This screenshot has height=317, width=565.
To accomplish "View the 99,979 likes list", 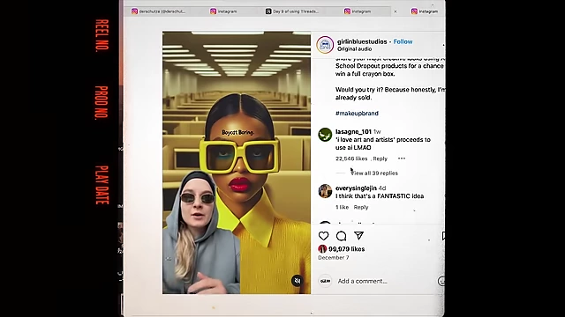I will point(346,248).
